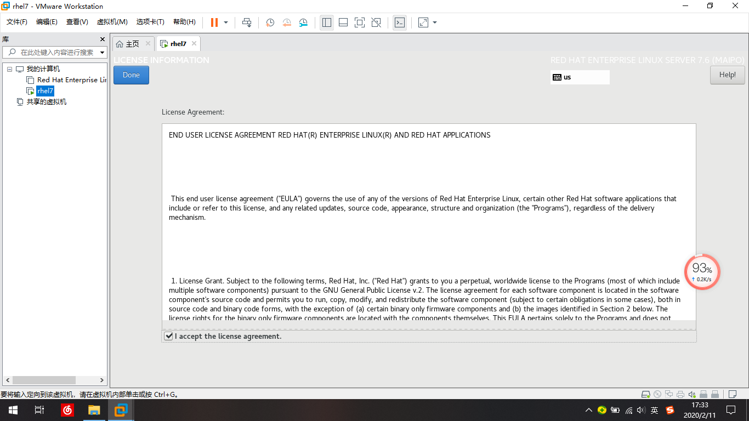Screen dimensions: 749x421
Task: Close the library panel
Action: coord(102,39)
